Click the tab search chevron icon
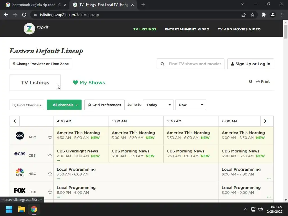Viewport: 288px width, 216px height. click(x=243, y=4)
